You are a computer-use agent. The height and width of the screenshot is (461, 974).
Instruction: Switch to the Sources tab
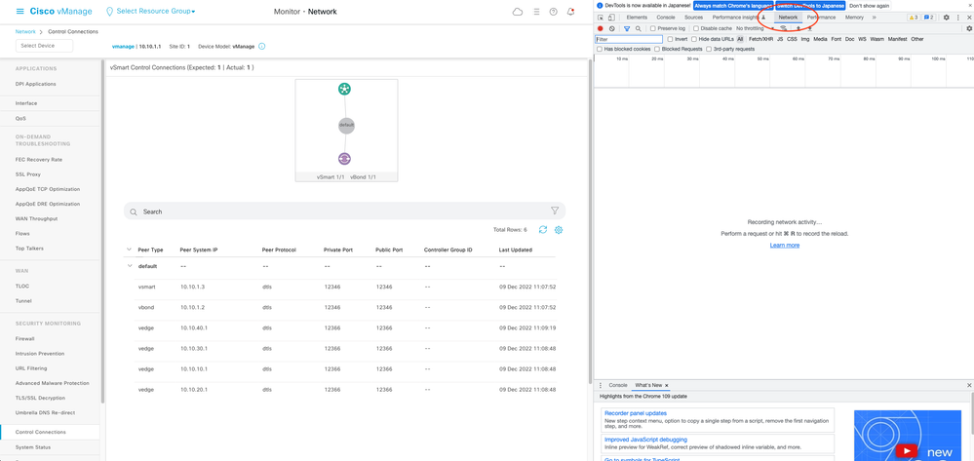(693, 18)
